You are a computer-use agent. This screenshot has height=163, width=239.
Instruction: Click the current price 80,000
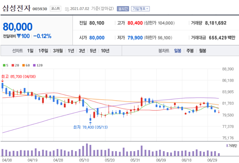[17, 27]
